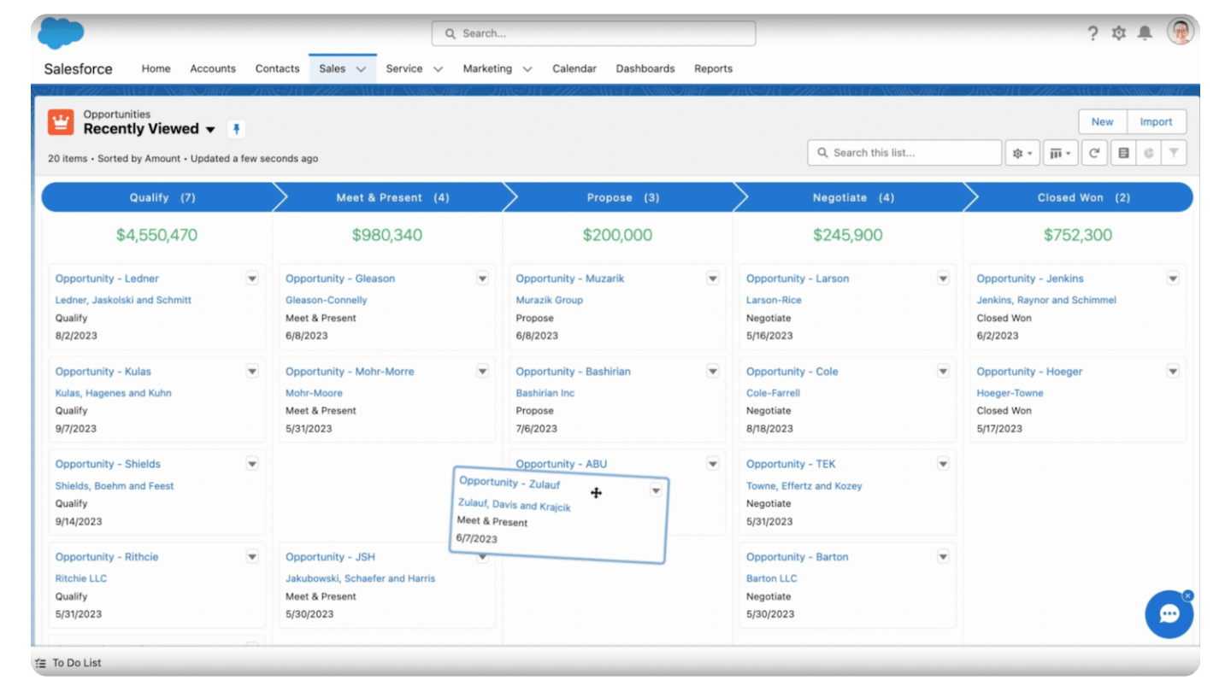The height and width of the screenshot is (692, 1231).
Task: Click the Salesforce cloud logo
Action: click(61, 34)
